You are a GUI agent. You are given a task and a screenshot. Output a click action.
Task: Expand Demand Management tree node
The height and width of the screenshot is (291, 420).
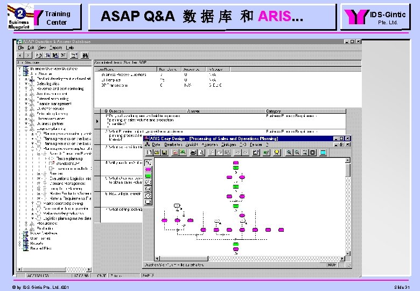[x=39, y=184]
